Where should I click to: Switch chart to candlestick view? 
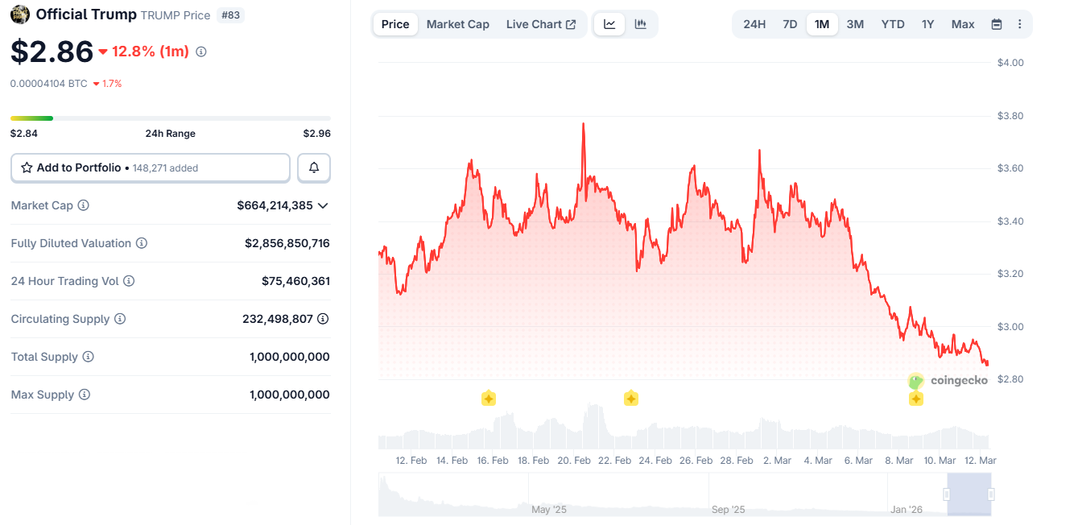640,24
